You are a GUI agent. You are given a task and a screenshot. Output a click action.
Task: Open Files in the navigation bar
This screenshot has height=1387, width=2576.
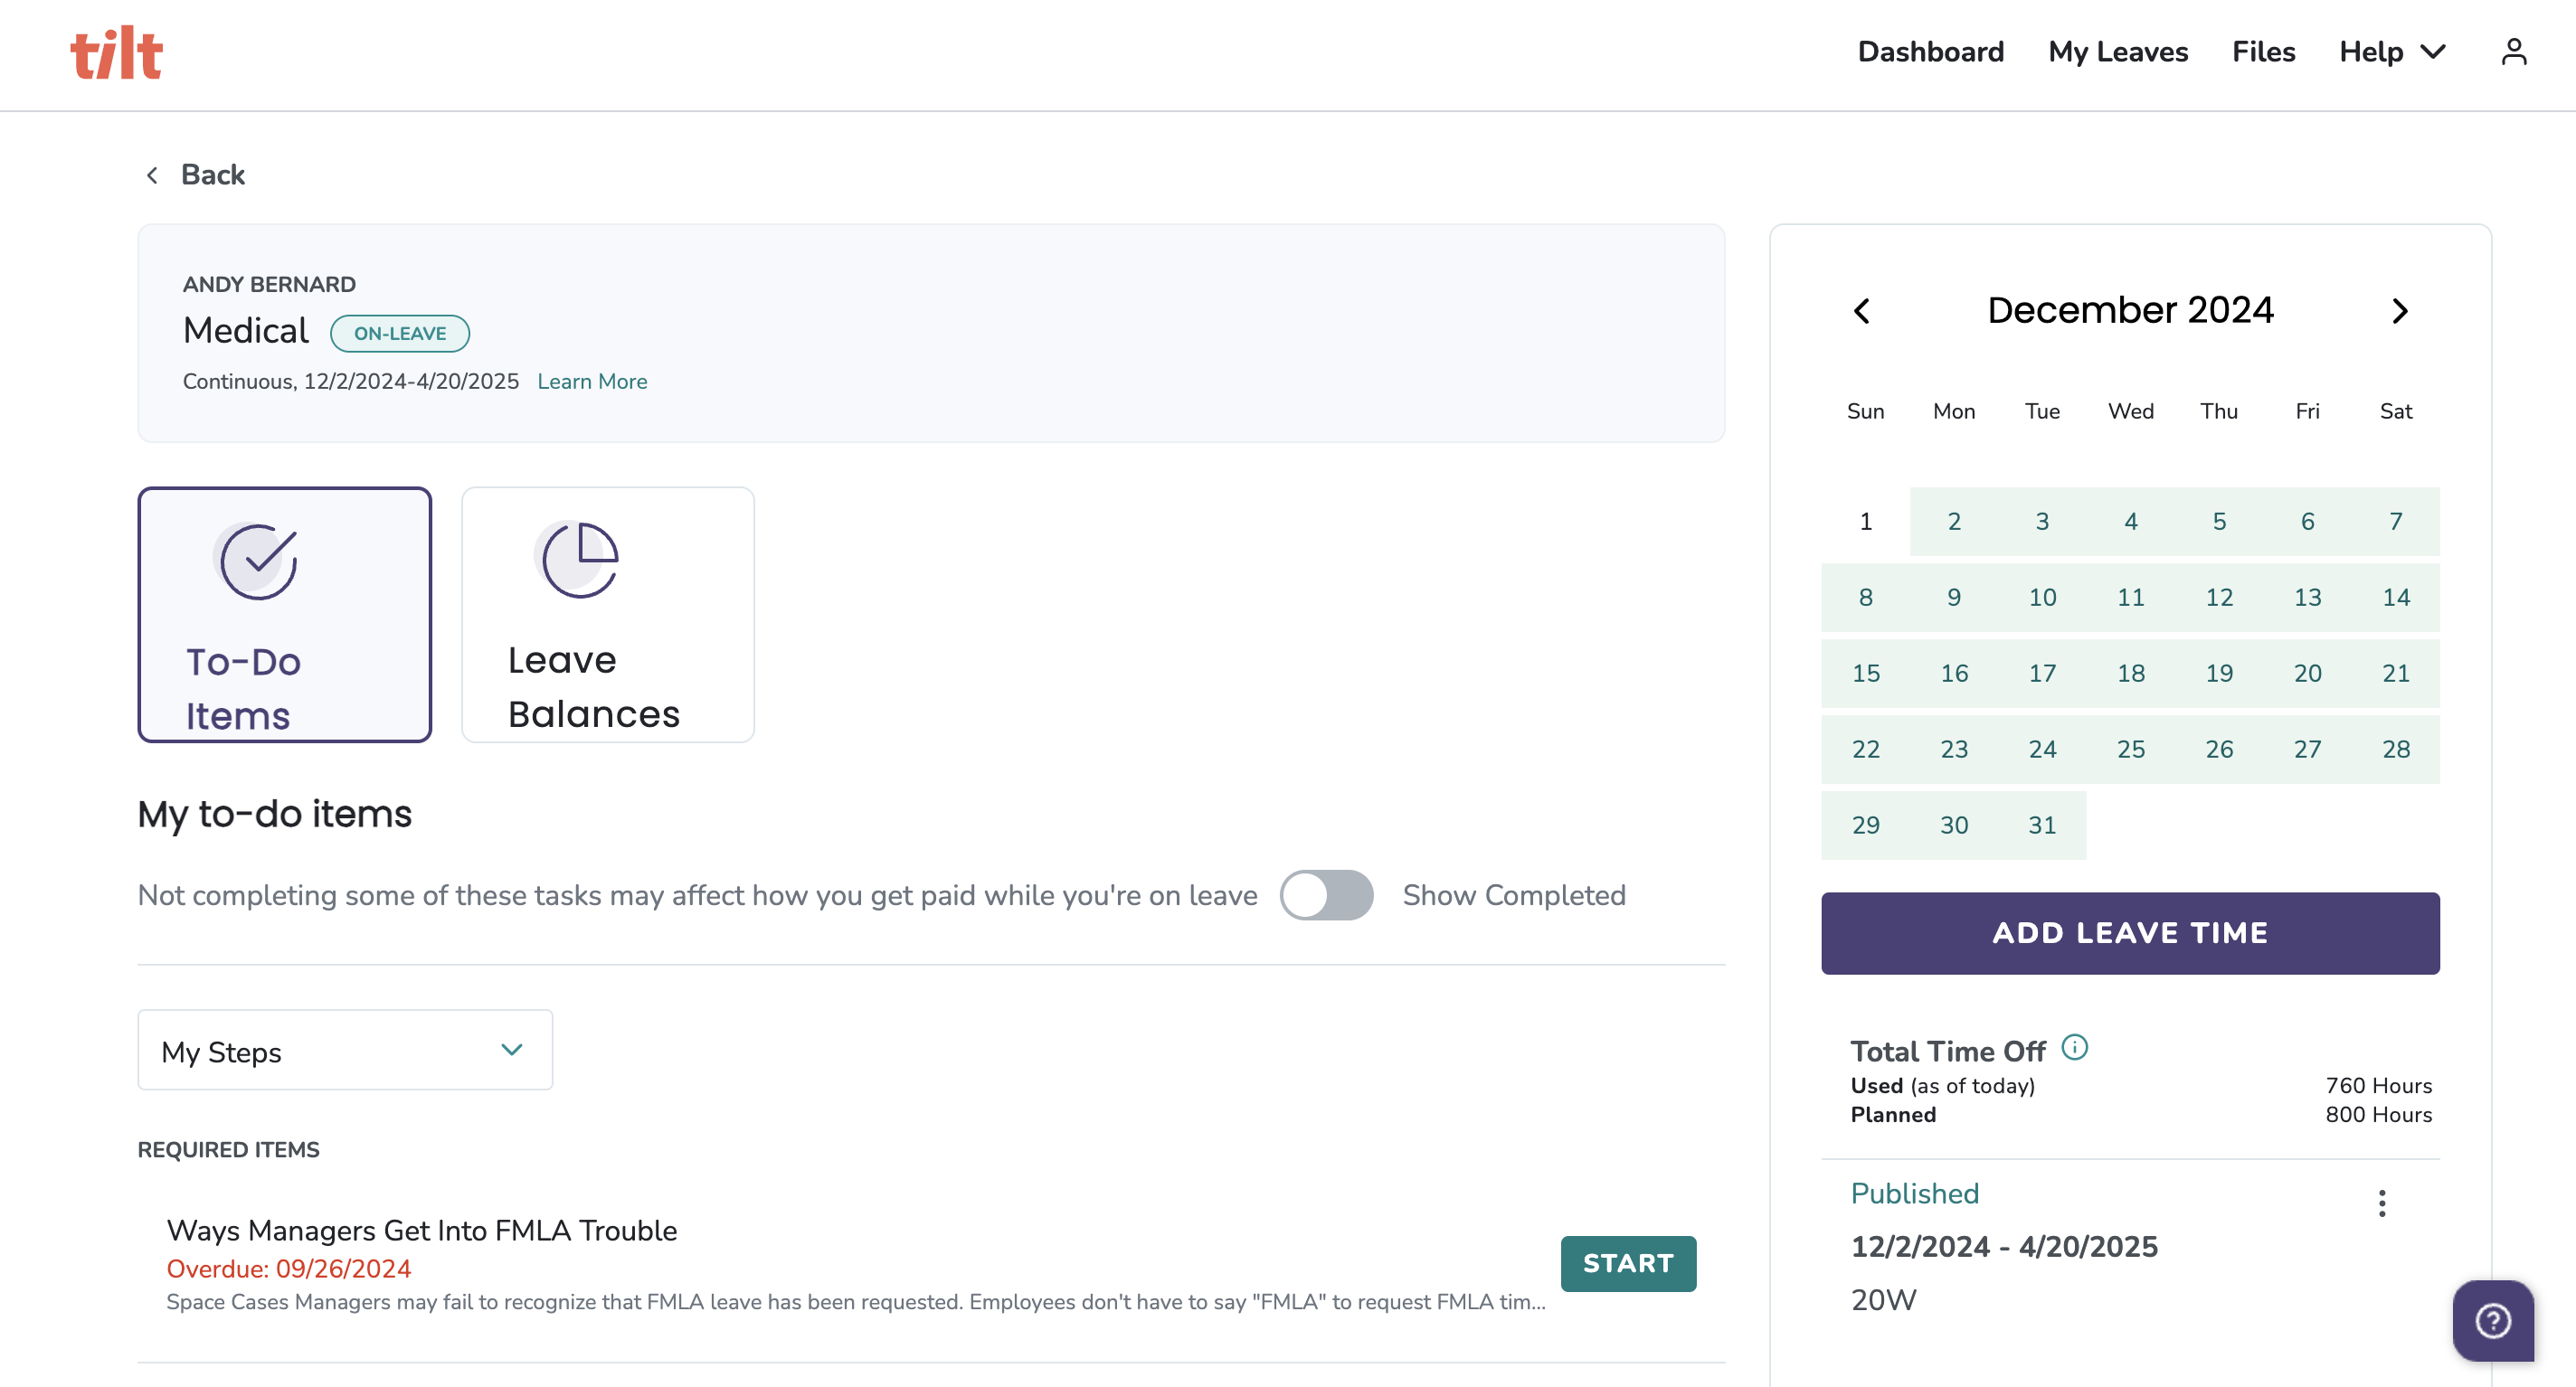[x=2263, y=52]
